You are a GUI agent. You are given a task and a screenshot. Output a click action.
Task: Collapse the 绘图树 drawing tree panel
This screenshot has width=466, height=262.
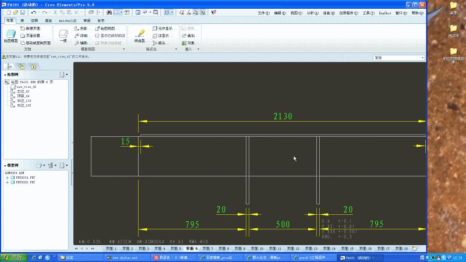click(x=5, y=75)
